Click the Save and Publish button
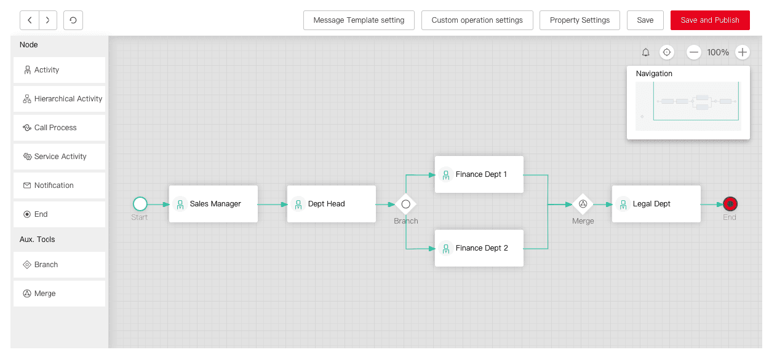769x355 pixels. pos(710,20)
